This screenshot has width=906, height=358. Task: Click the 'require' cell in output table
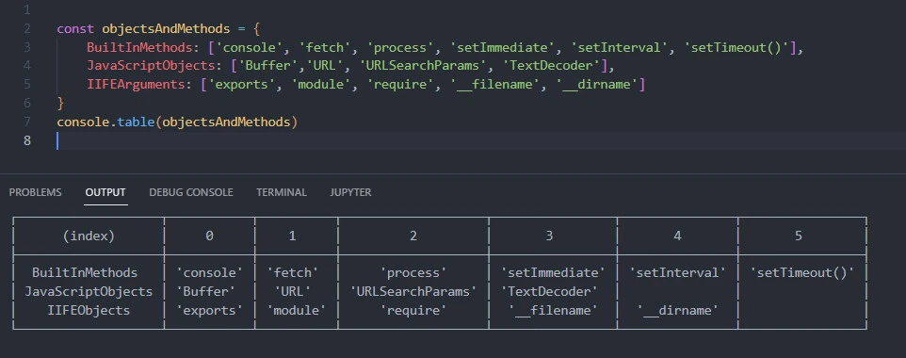[x=413, y=310]
